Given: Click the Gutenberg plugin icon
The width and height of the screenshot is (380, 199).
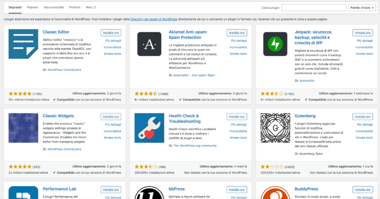Looking at the screenshot, I should click(275, 128).
